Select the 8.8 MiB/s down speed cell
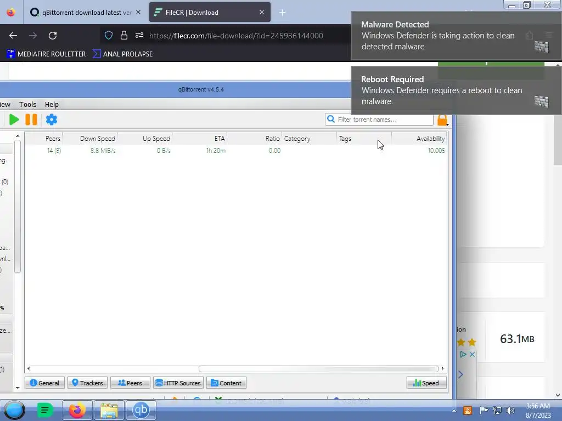 click(x=103, y=151)
